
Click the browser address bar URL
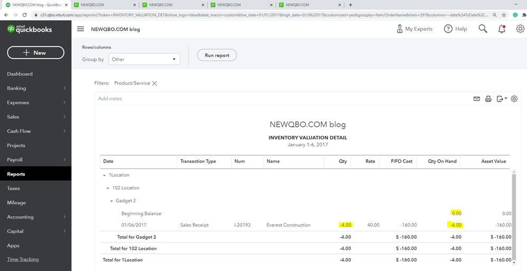pyautogui.click(x=264, y=15)
